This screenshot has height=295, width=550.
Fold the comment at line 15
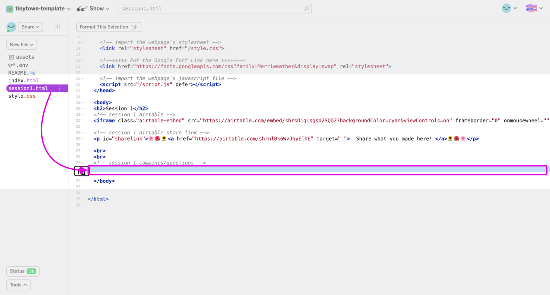[82, 79]
